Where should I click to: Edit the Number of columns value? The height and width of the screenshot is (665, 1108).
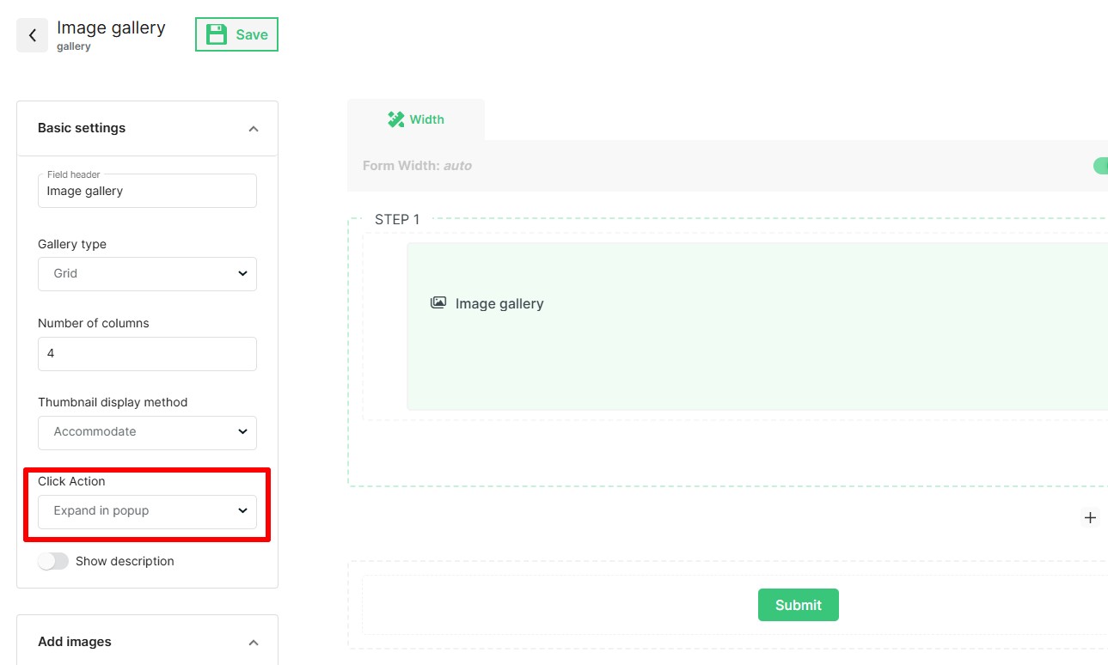click(146, 353)
